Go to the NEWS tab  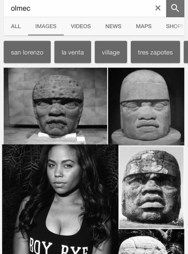(113, 26)
